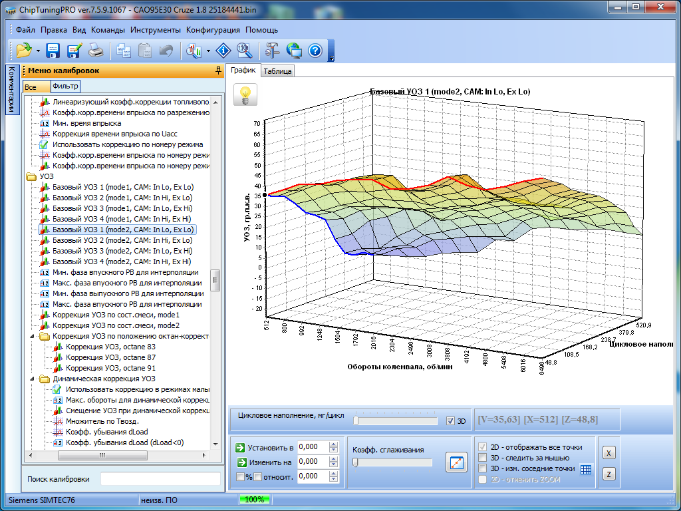The height and width of the screenshot is (511, 681).
Task: Click the blue floppy disk save icon
Action: click(53, 50)
